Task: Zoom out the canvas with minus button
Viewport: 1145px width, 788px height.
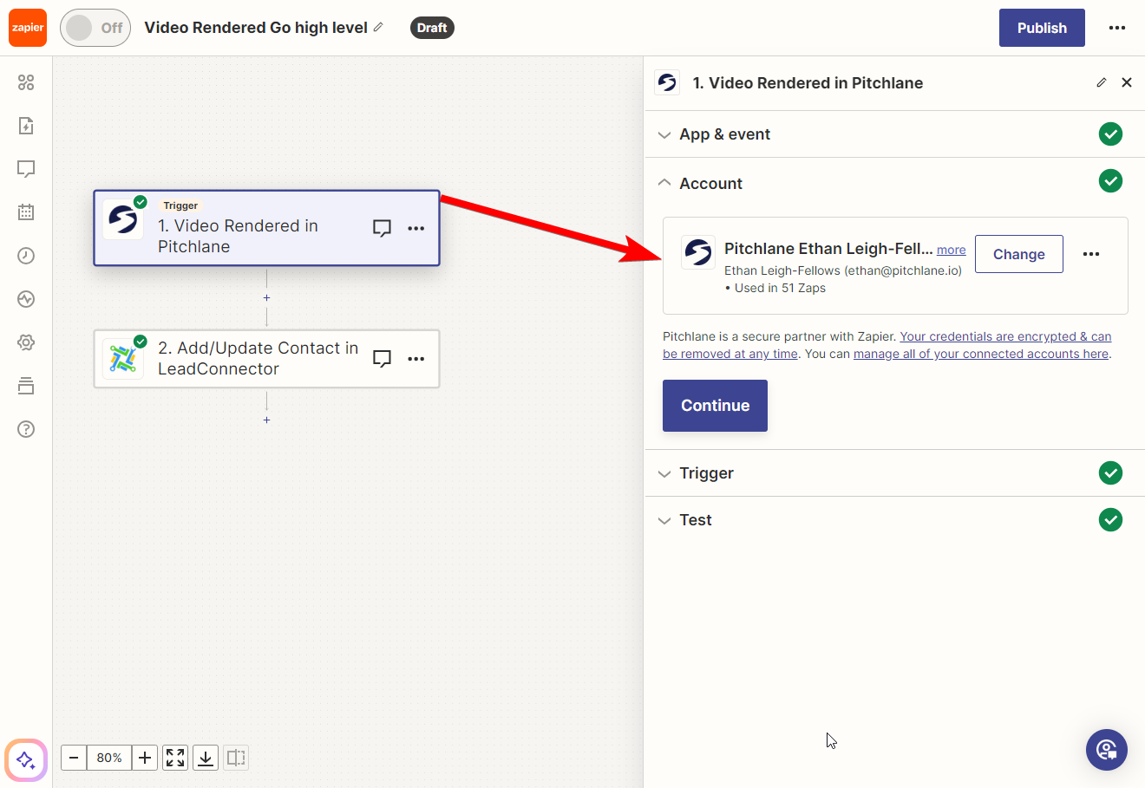Action: [74, 758]
